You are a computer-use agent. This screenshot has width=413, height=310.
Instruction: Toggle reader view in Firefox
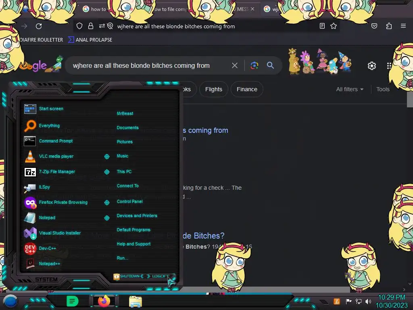pos(322,26)
